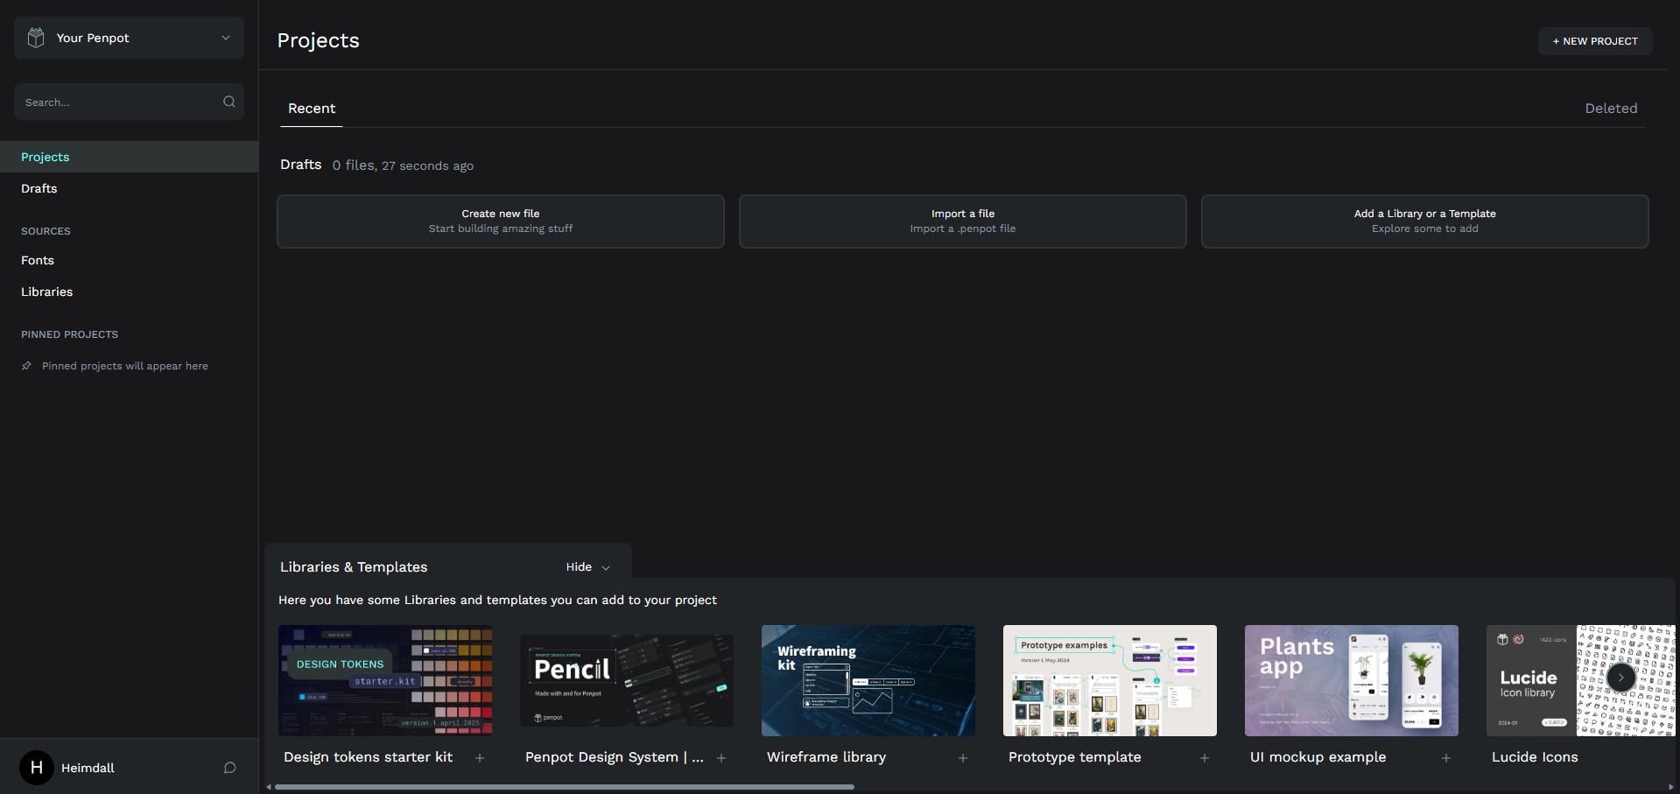This screenshot has height=794, width=1680.
Task: Open the Penpot logo icon at top left
Action: 36,37
